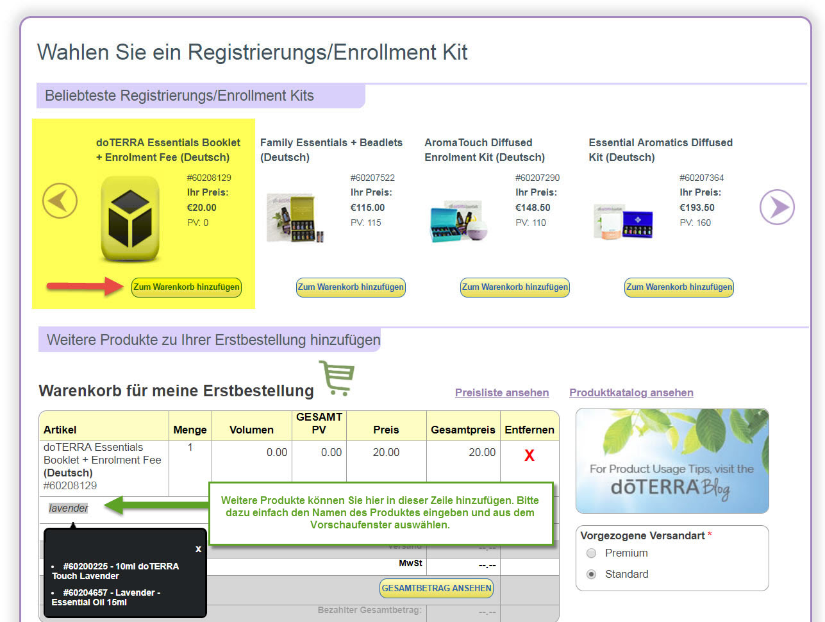
Task: Click the AromaTouch Diffused kit image
Action: click(460, 221)
